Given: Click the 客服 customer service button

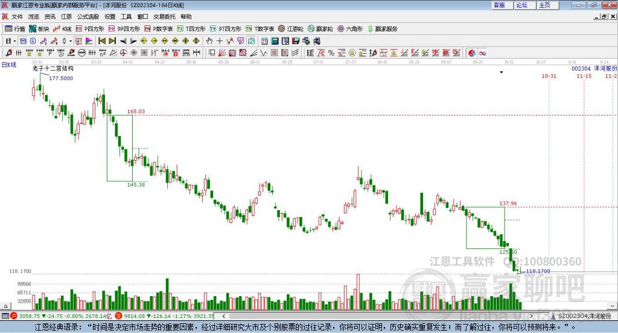Looking at the screenshot, I should tap(502, 5).
